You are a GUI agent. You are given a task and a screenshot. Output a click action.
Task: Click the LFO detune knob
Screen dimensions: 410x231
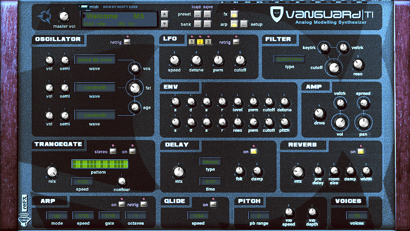(196, 60)
